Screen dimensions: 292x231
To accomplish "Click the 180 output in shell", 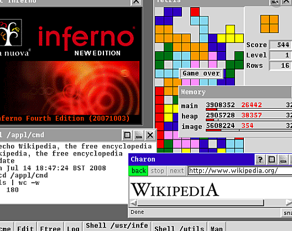I will [x=13, y=190].
